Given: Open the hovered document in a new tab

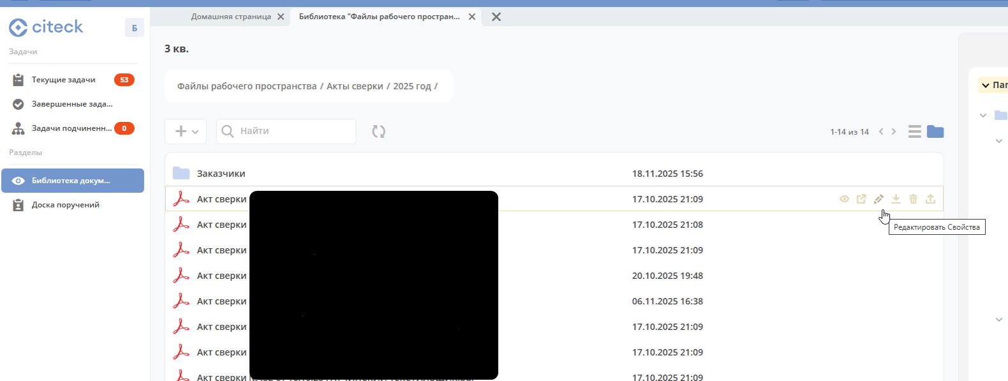Looking at the screenshot, I should point(861,199).
